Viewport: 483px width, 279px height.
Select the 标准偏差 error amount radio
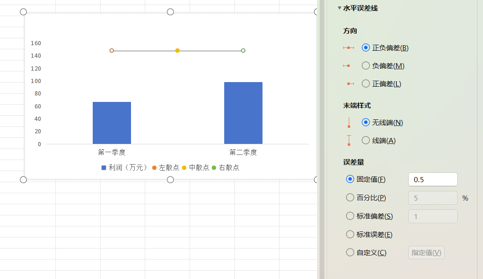pos(350,216)
